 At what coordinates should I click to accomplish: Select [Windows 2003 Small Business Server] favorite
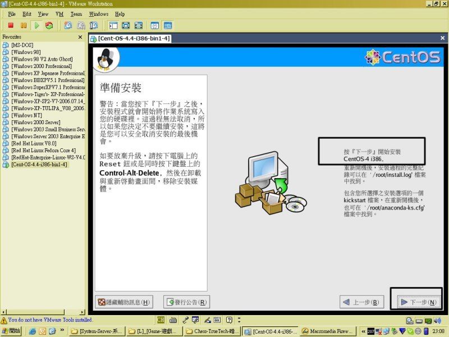tap(48, 129)
